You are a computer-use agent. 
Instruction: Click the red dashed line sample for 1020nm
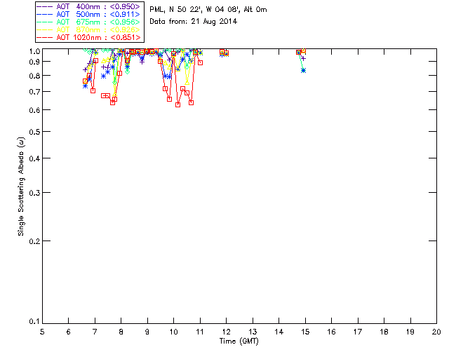pyautogui.click(x=45, y=37)
